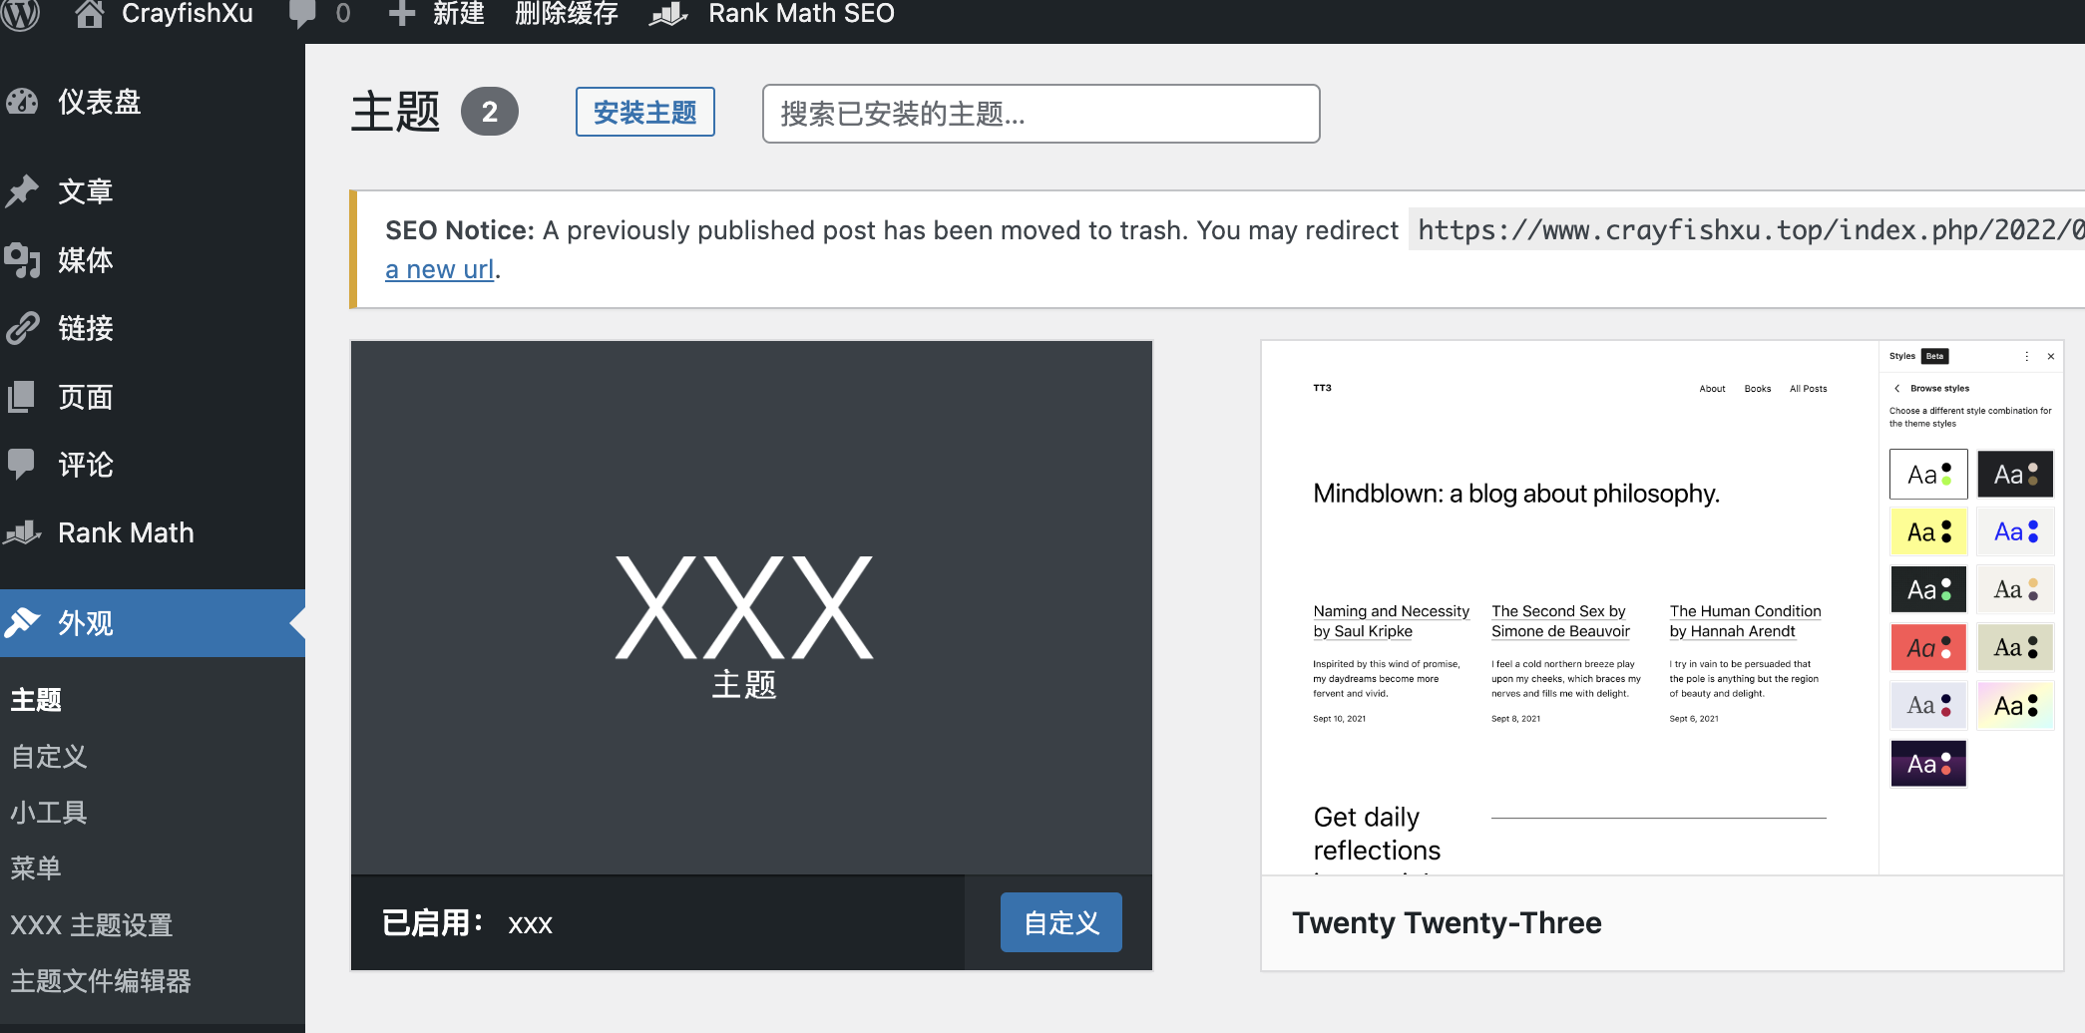2085x1033 pixels.
Task: Open 媒体 media icon in sidebar
Action: point(22,259)
